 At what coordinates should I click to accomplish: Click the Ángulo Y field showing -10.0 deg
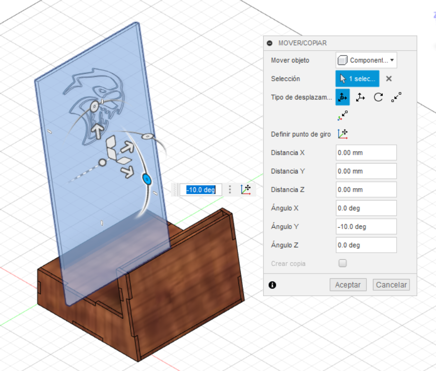366,227
